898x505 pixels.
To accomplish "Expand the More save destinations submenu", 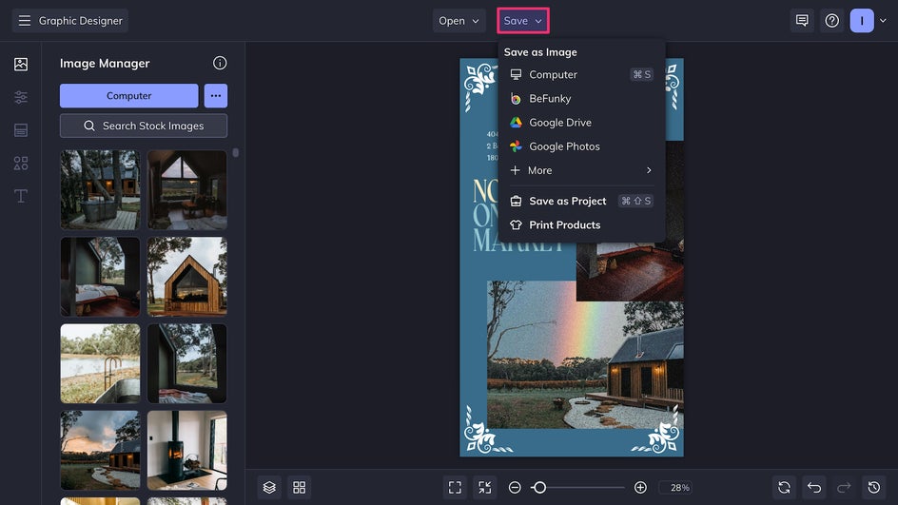I will pyautogui.click(x=581, y=170).
